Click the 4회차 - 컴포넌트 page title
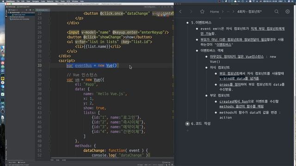This screenshot has height=166, width=296. pos(249,12)
